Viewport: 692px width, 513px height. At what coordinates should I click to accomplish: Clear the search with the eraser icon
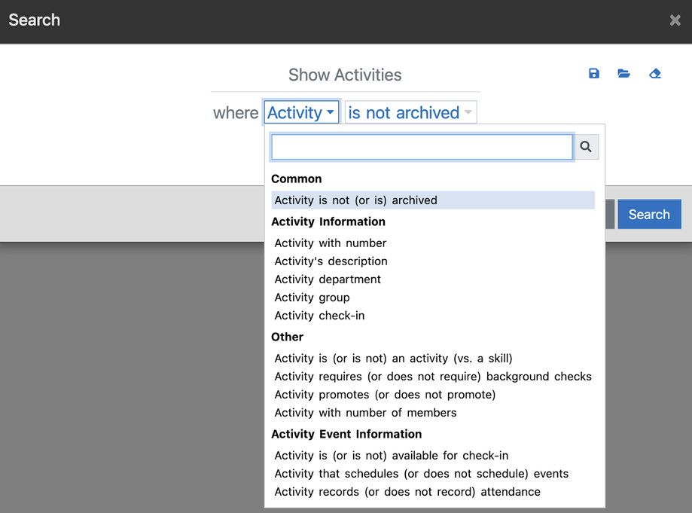point(655,73)
